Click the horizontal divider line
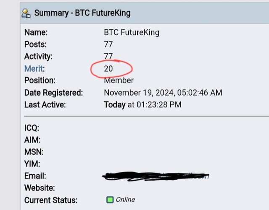This screenshot has height=210, width=269. 147,116
